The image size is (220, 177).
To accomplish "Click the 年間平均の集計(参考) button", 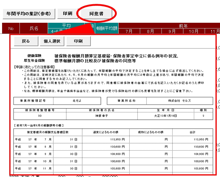I will click(x=29, y=14).
